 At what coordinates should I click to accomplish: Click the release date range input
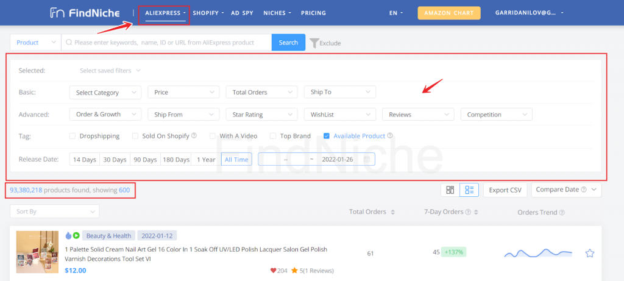316,160
